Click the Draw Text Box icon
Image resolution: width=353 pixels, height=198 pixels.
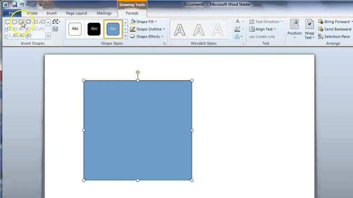pos(55,29)
